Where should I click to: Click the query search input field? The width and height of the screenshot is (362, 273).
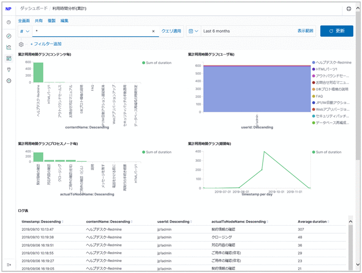point(92,31)
